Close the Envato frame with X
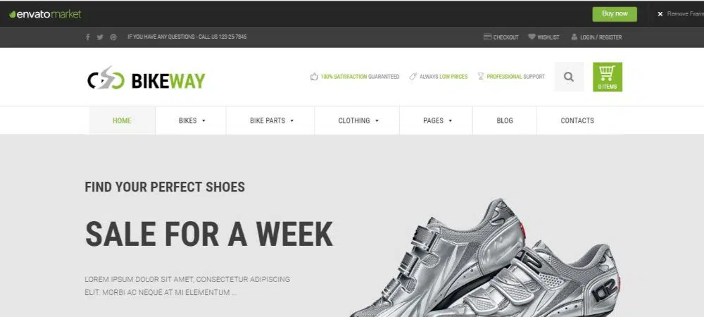The width and height of the screenshot is (704, 317). 660,14
